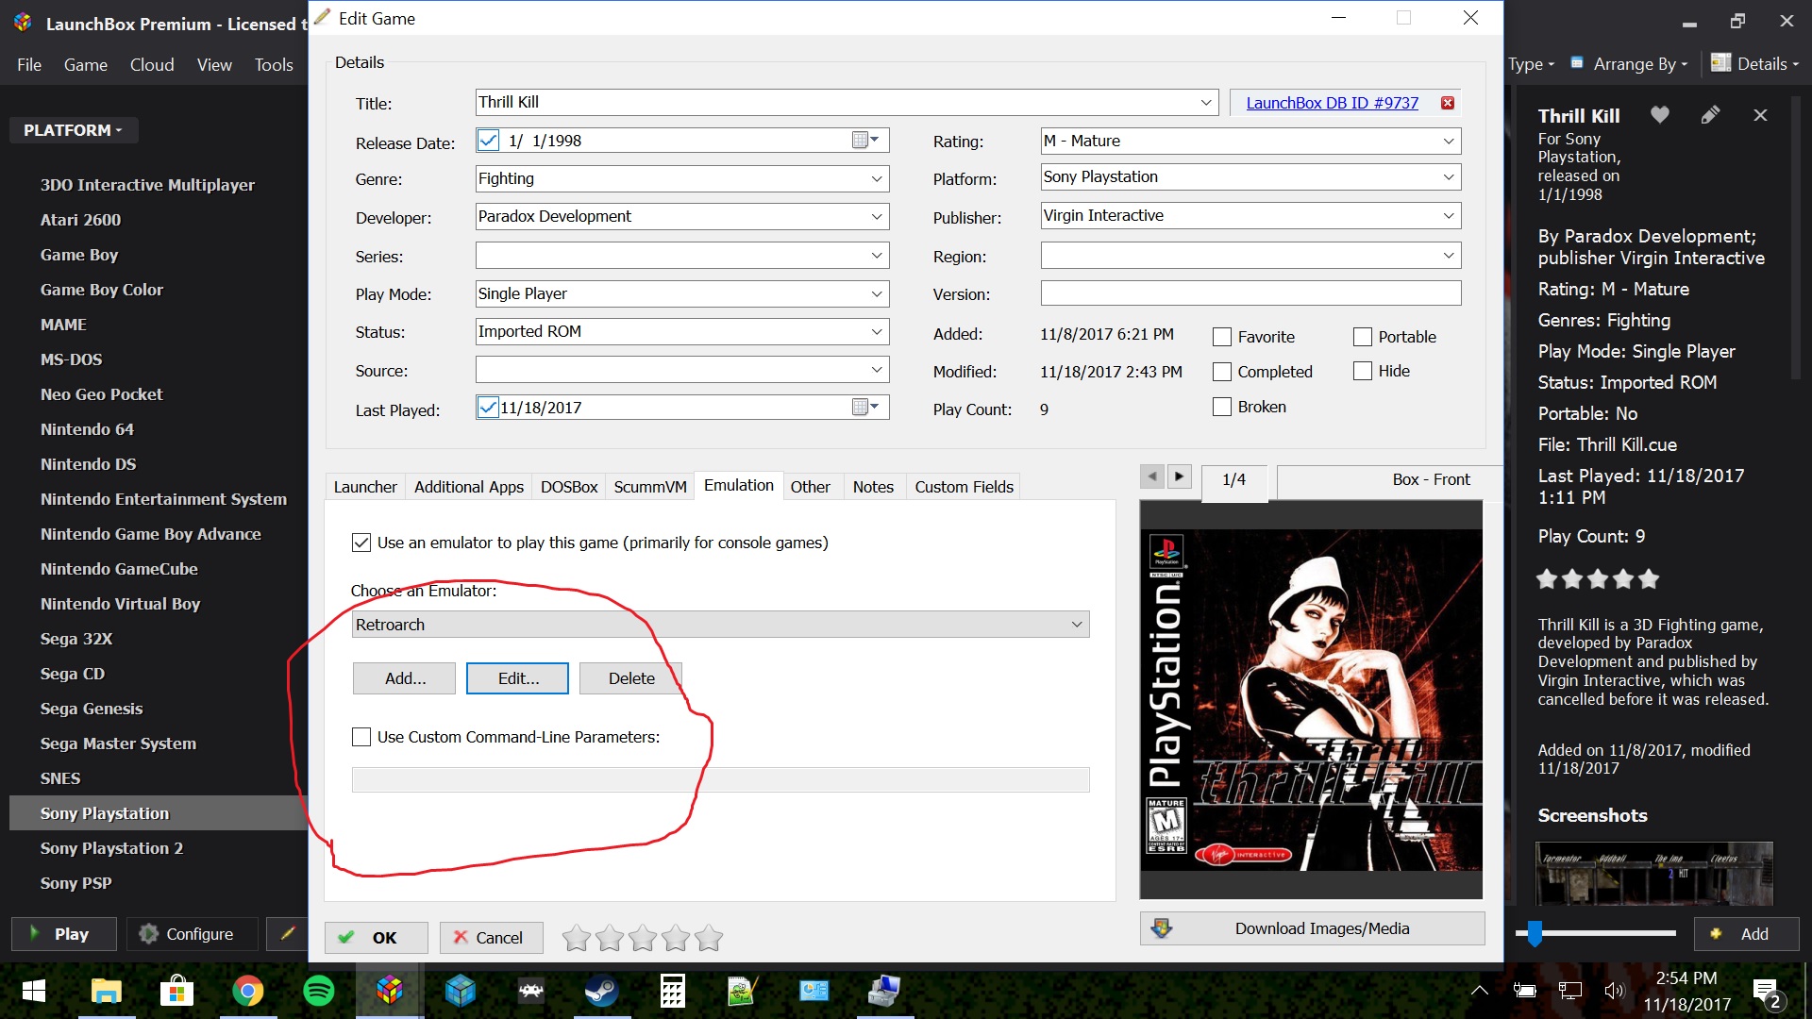Click the Play button in LaunchBox
This screenshot has width=1812, height=1019.
coord(63,933)
